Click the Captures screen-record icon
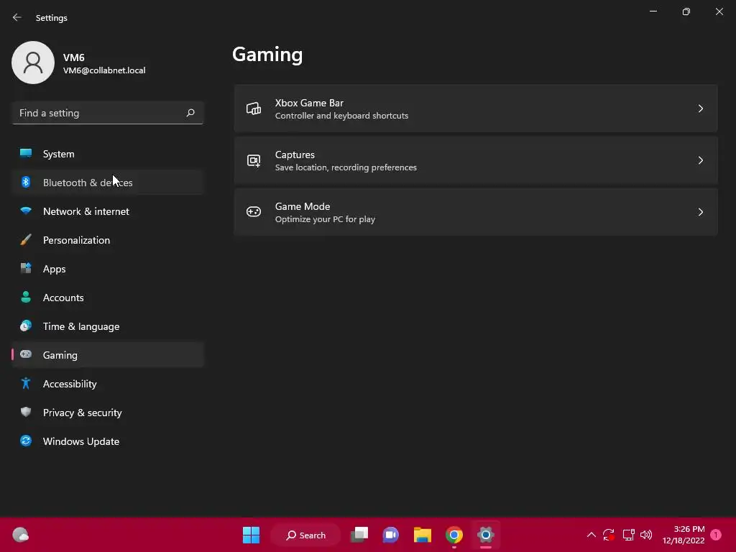 tap(254, 160)
